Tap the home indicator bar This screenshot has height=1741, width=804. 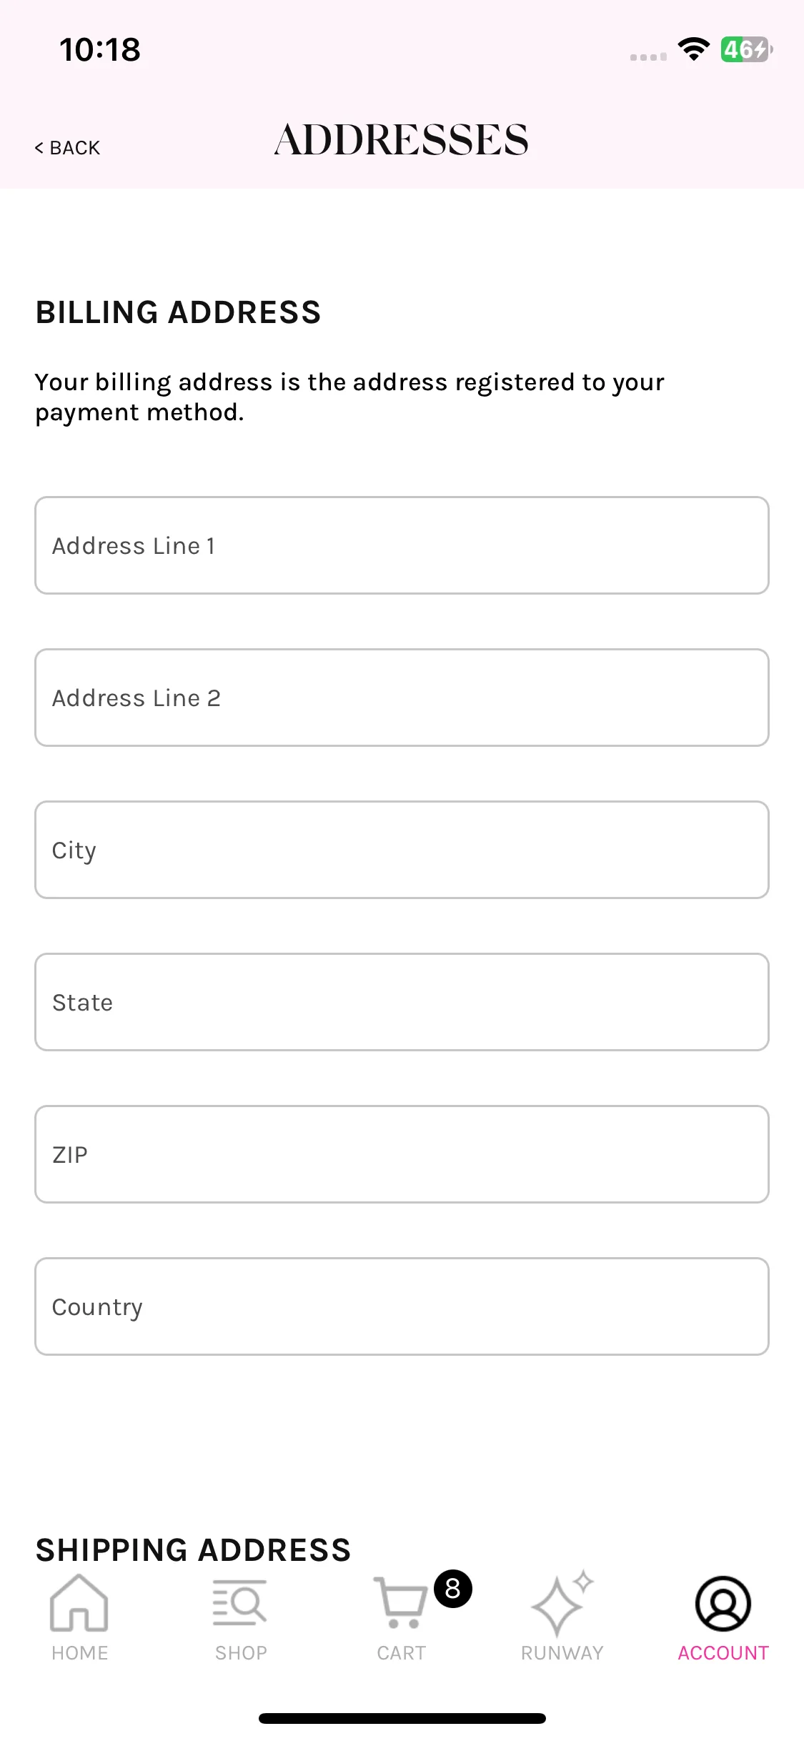tap(402, 1718)
